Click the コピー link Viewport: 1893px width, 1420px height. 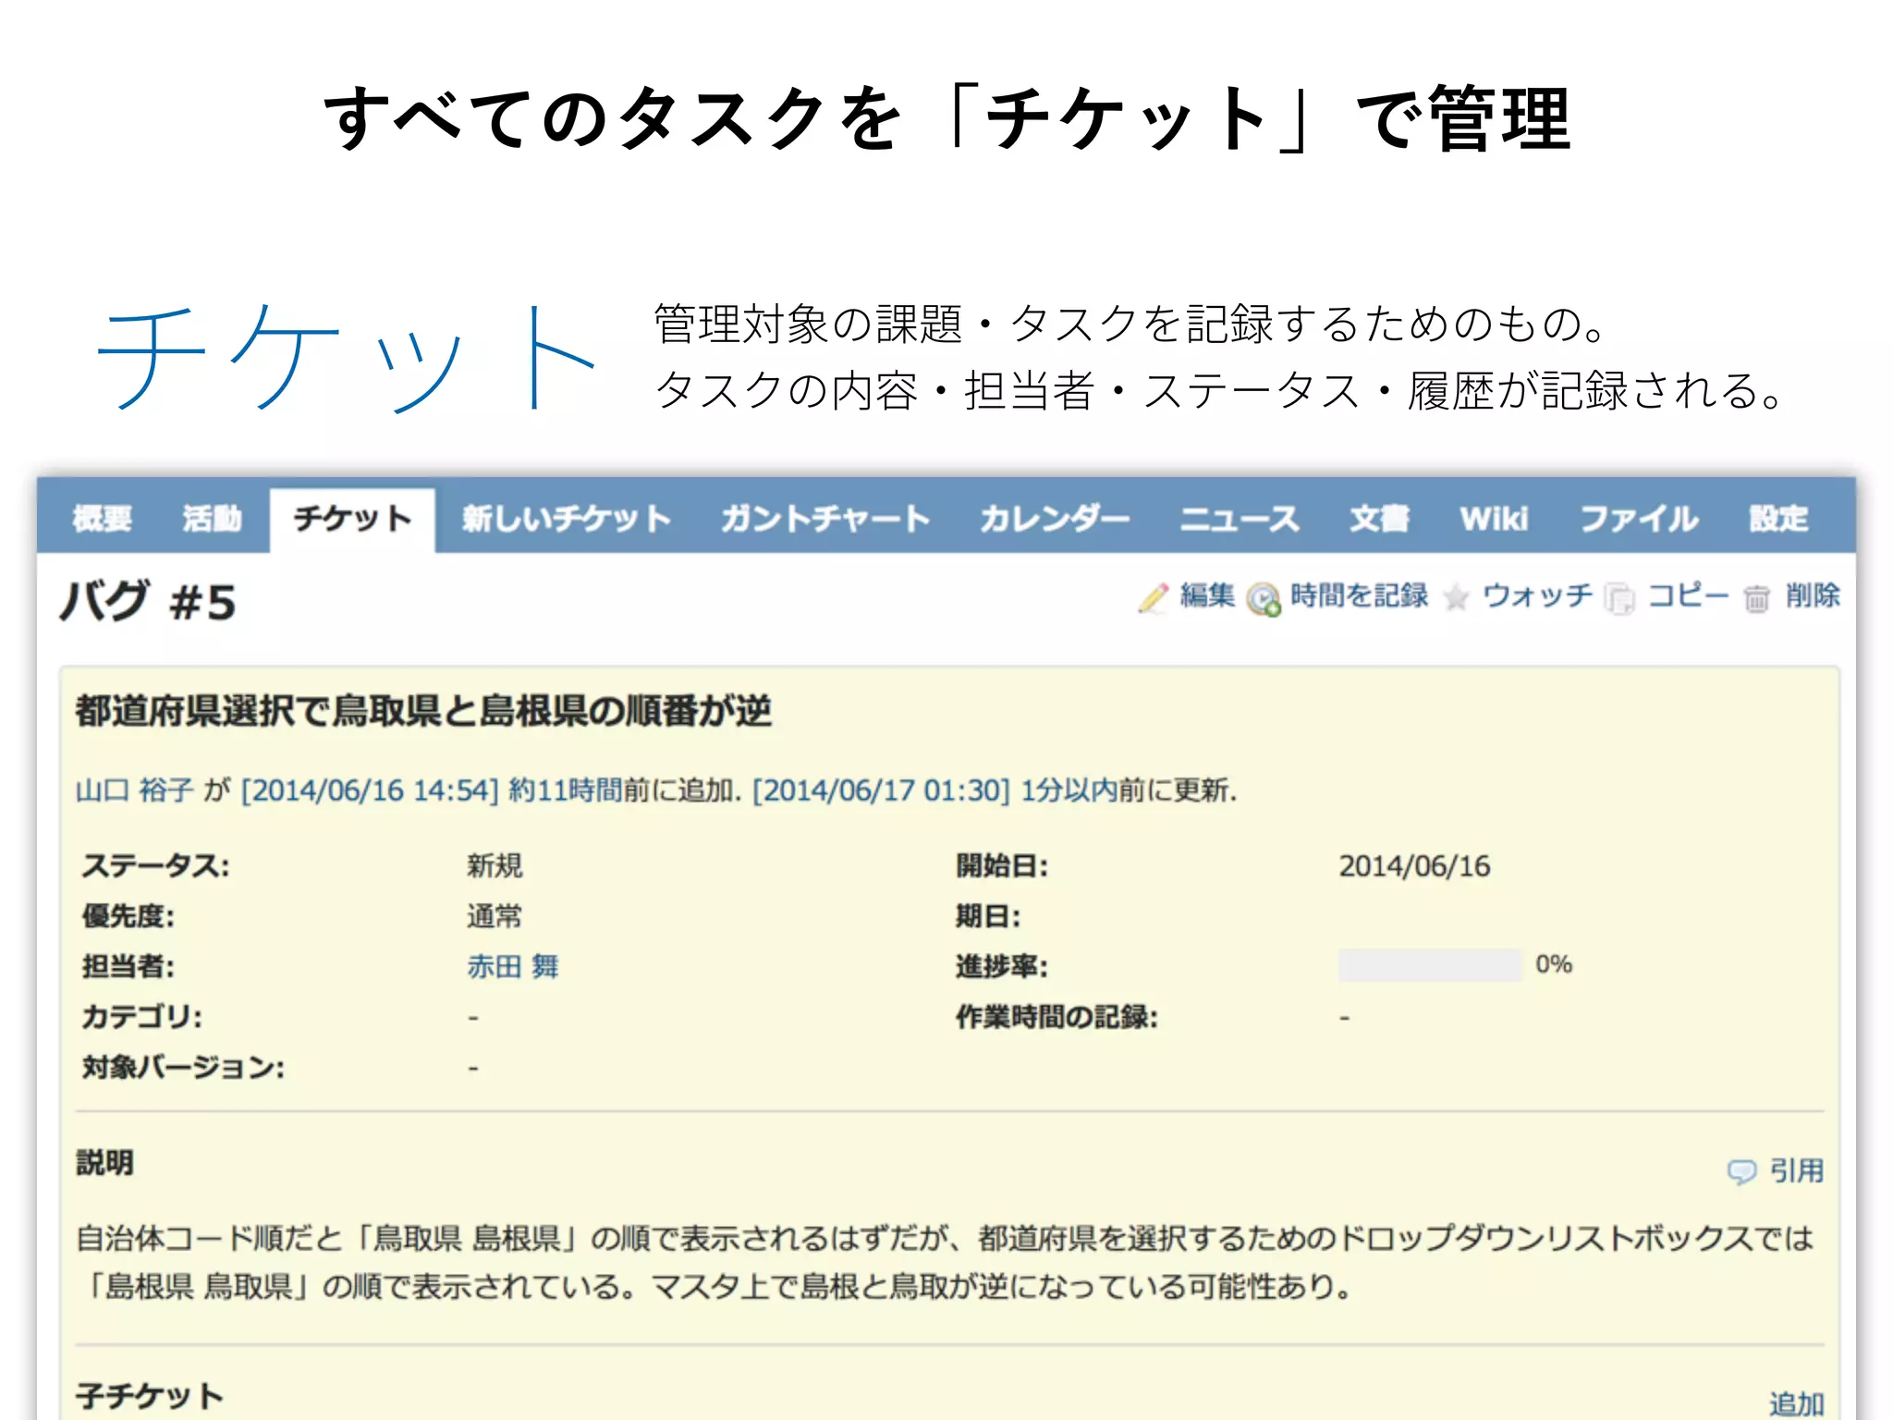1688,595
